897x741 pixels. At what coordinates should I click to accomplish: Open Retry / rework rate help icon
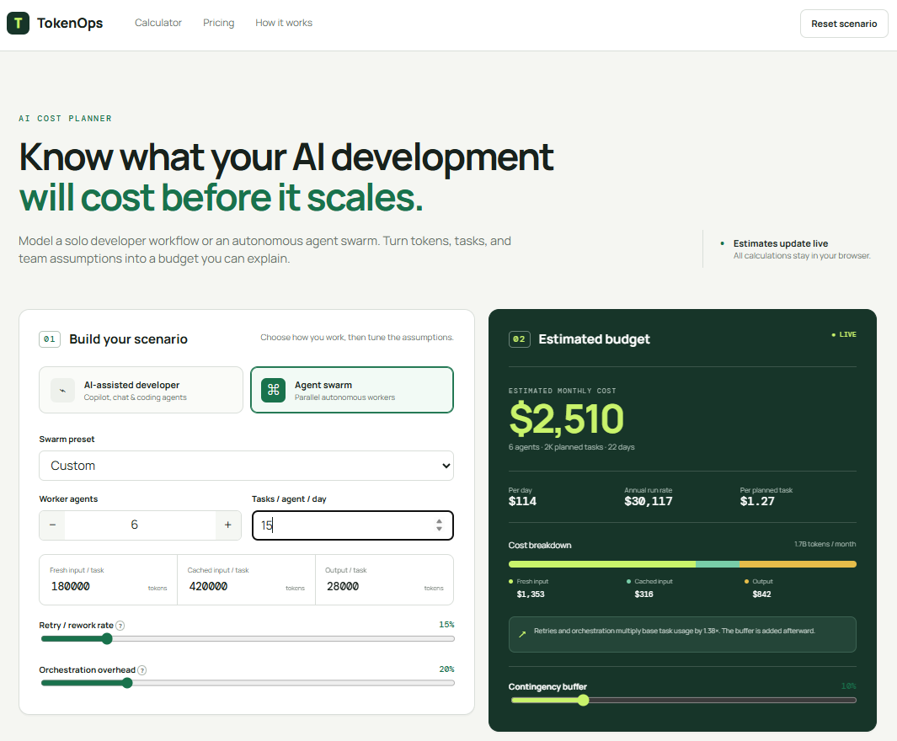pyautogui.click(x=120, y=626)
